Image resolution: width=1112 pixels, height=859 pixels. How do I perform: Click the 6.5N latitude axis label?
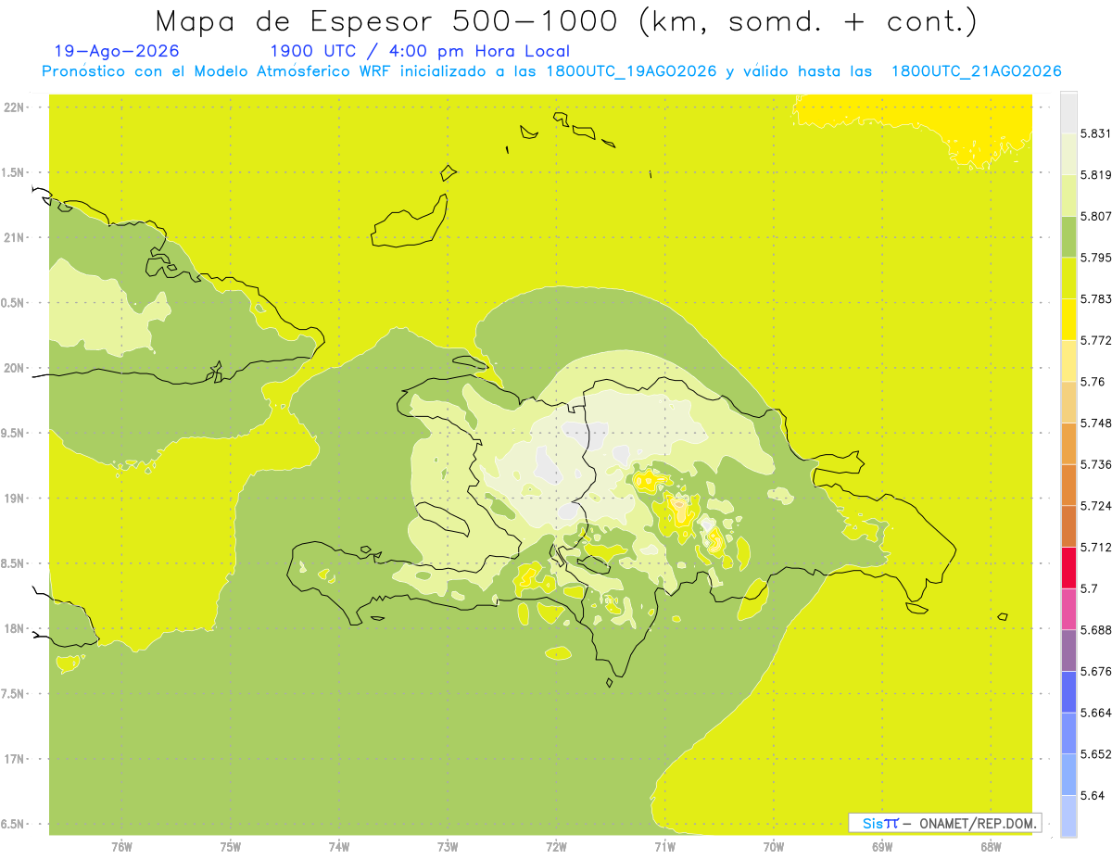(x=12, y=824)
